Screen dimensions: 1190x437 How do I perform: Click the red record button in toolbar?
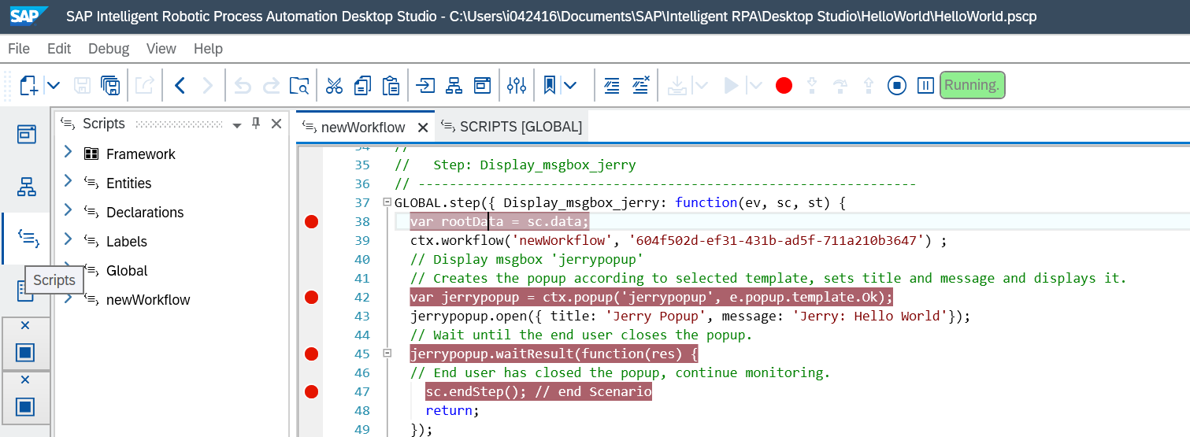pyautogui.click(x=783, y=85)
